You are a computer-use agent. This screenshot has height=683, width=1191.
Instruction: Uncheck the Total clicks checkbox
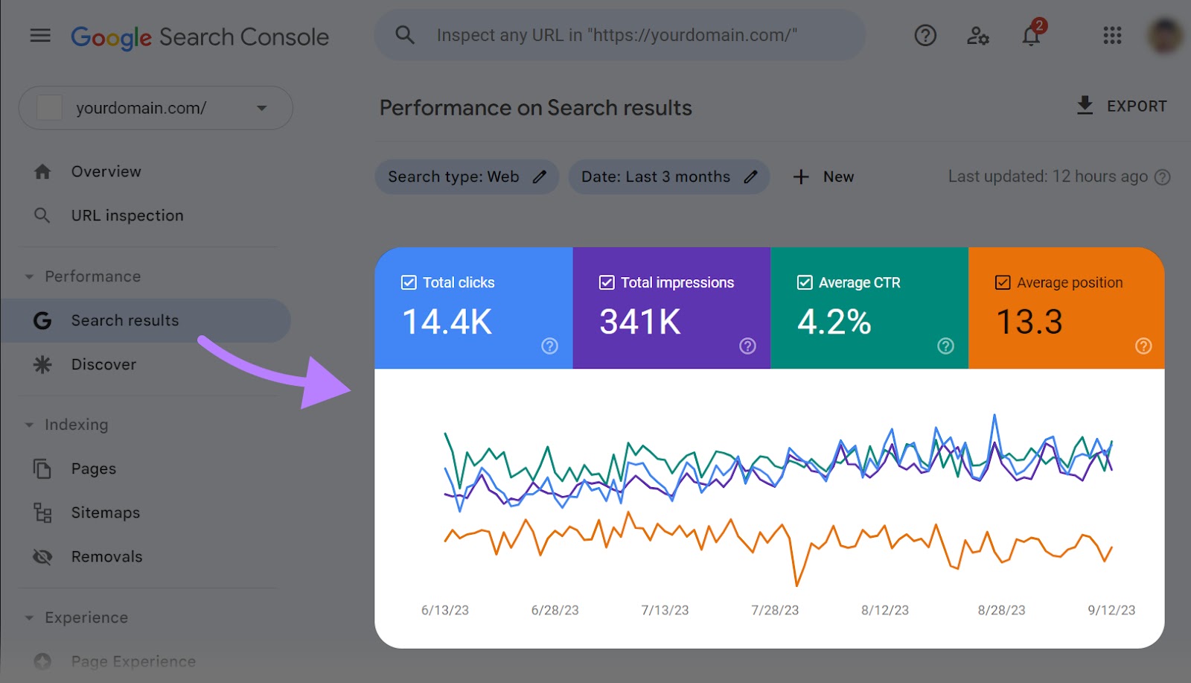click(409, 282)
